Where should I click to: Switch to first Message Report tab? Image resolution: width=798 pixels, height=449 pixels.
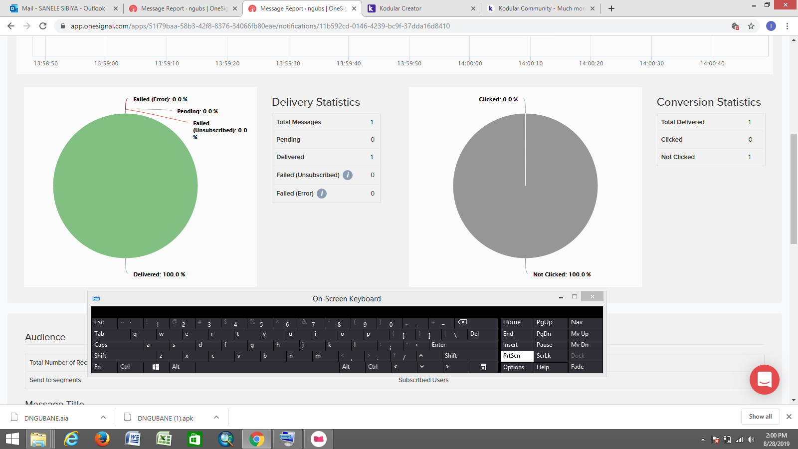point(183,8)
